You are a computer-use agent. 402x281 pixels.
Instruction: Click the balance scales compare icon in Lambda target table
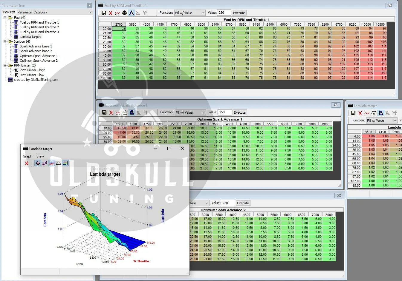[x=374, y=113]
